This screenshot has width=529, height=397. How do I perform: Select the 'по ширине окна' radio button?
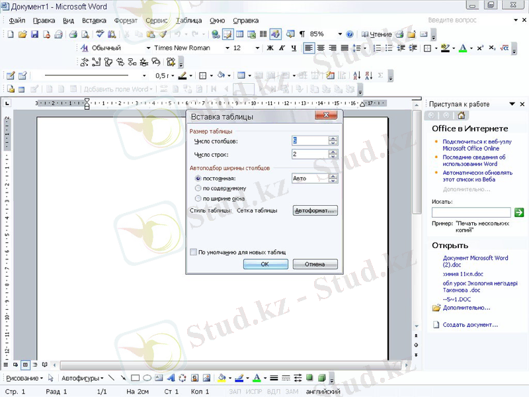[x=198, y=198]
